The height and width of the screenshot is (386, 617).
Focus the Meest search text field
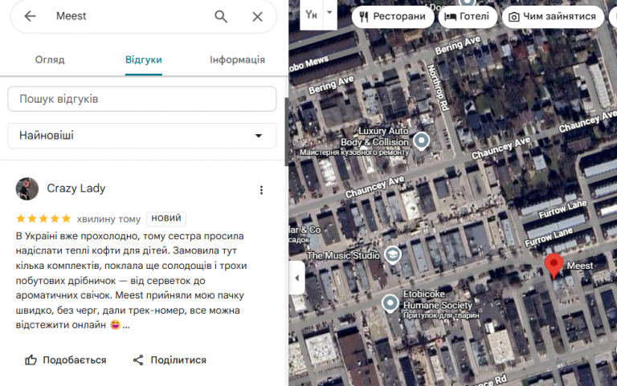point(130,16)
